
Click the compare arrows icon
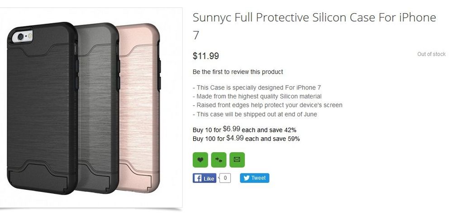[219, 159]
